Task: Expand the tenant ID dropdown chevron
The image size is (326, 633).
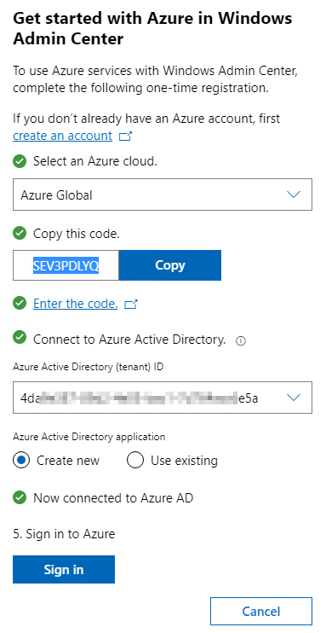Action: [294, 398]
